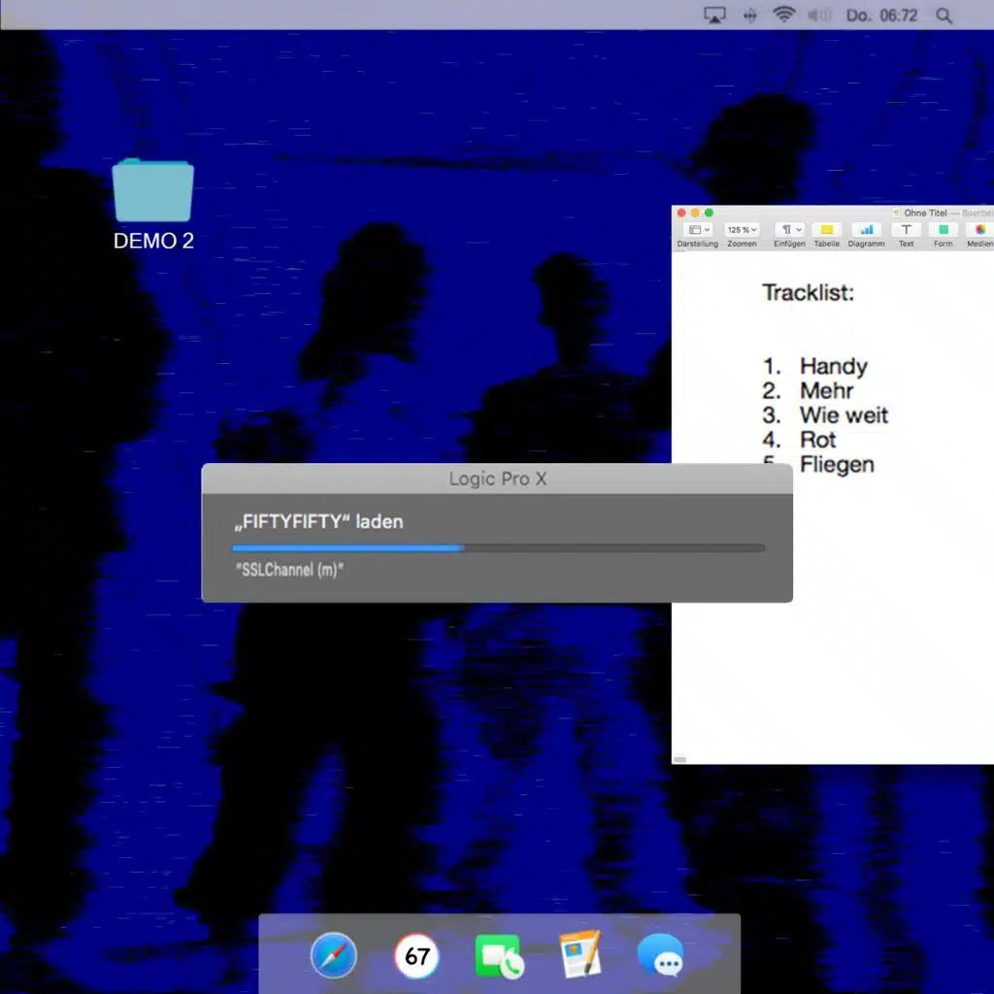994x994 pixels.
Task: Expand the Darstellung dropdown arrow
Action: coord(706,230)
